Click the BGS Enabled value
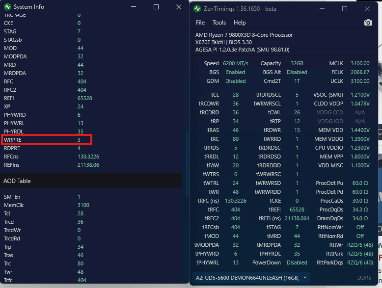The image size is (382, 288). coord(236,72)
